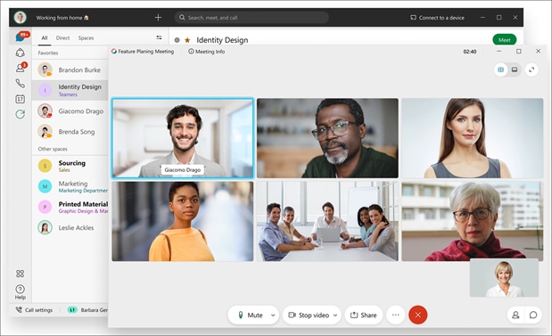
Task: Switch to the Spaces tab
Action: [x=86, y=37]
